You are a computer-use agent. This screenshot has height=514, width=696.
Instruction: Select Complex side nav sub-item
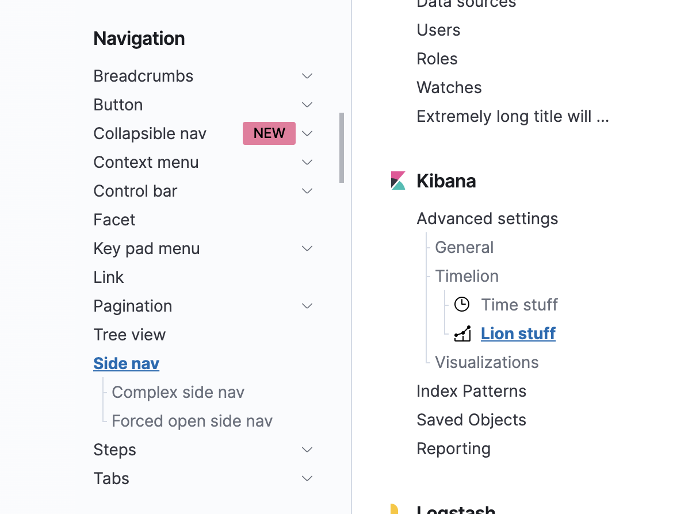tap(178, 392)
